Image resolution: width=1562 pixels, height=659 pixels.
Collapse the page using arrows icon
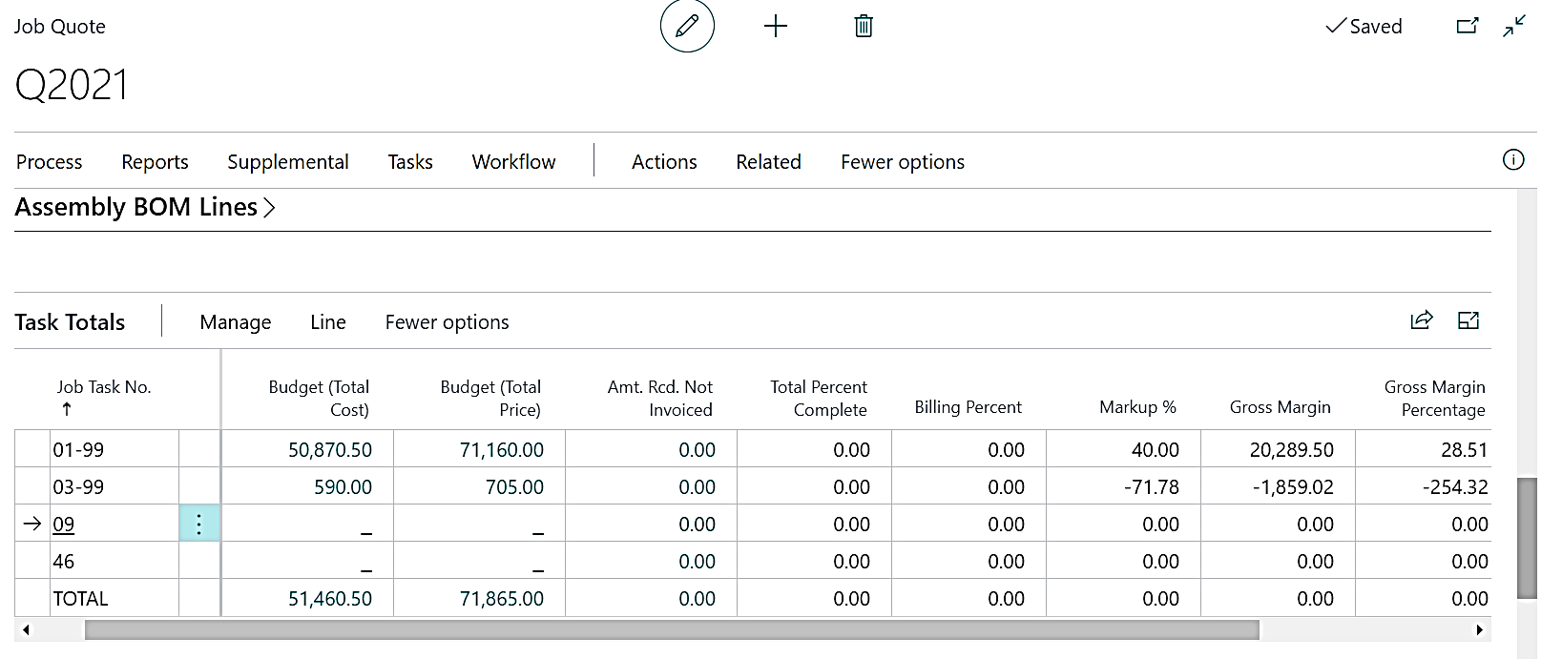pos(1514,26)
